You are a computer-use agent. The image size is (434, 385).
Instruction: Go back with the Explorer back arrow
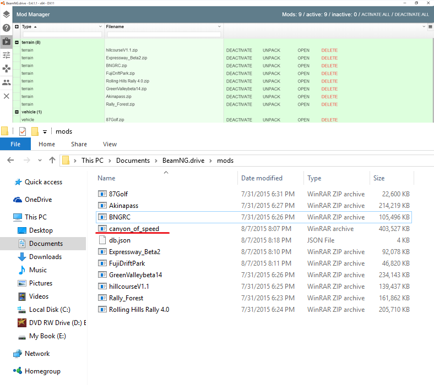pos(10,160)
